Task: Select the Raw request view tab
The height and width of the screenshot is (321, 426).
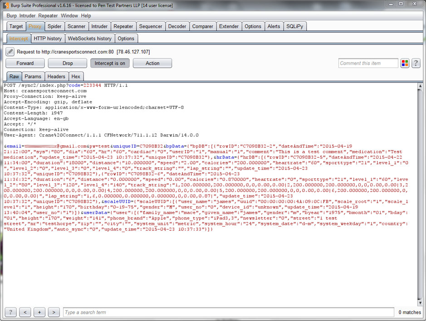Action: (x=14, y=77)
